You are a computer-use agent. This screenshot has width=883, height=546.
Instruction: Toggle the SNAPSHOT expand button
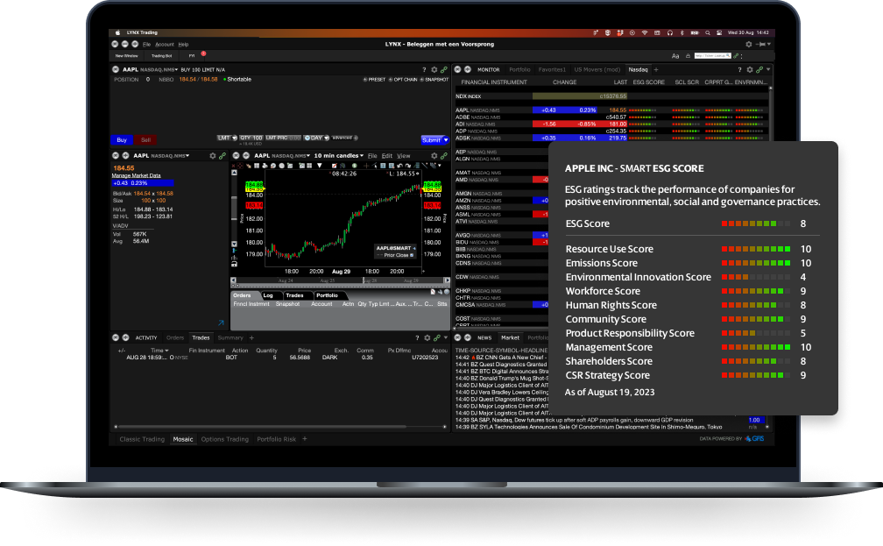[422, 80]
